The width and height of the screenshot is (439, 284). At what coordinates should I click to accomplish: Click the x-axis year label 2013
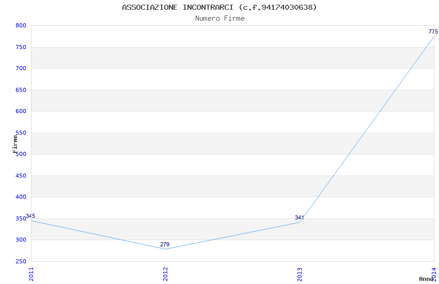pos(300,274)
